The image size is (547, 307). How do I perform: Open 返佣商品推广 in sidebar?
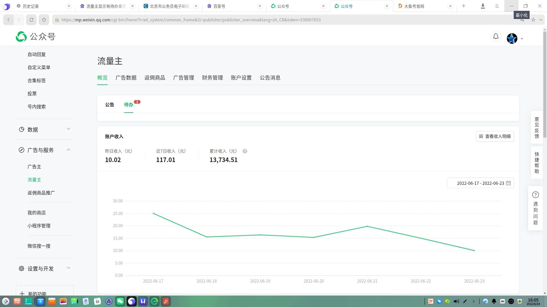pos(41,193)
